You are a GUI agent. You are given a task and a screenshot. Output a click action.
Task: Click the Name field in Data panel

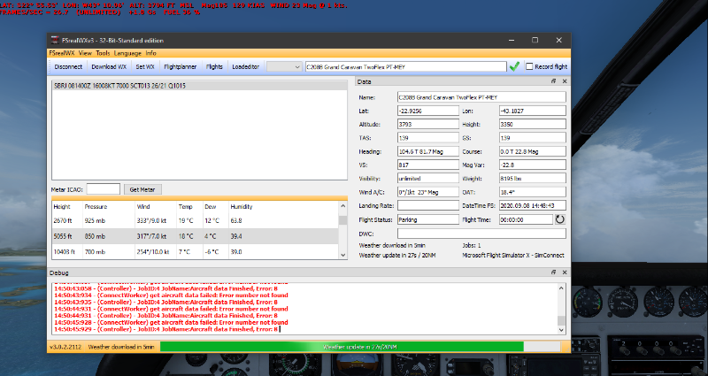point(481,97)
